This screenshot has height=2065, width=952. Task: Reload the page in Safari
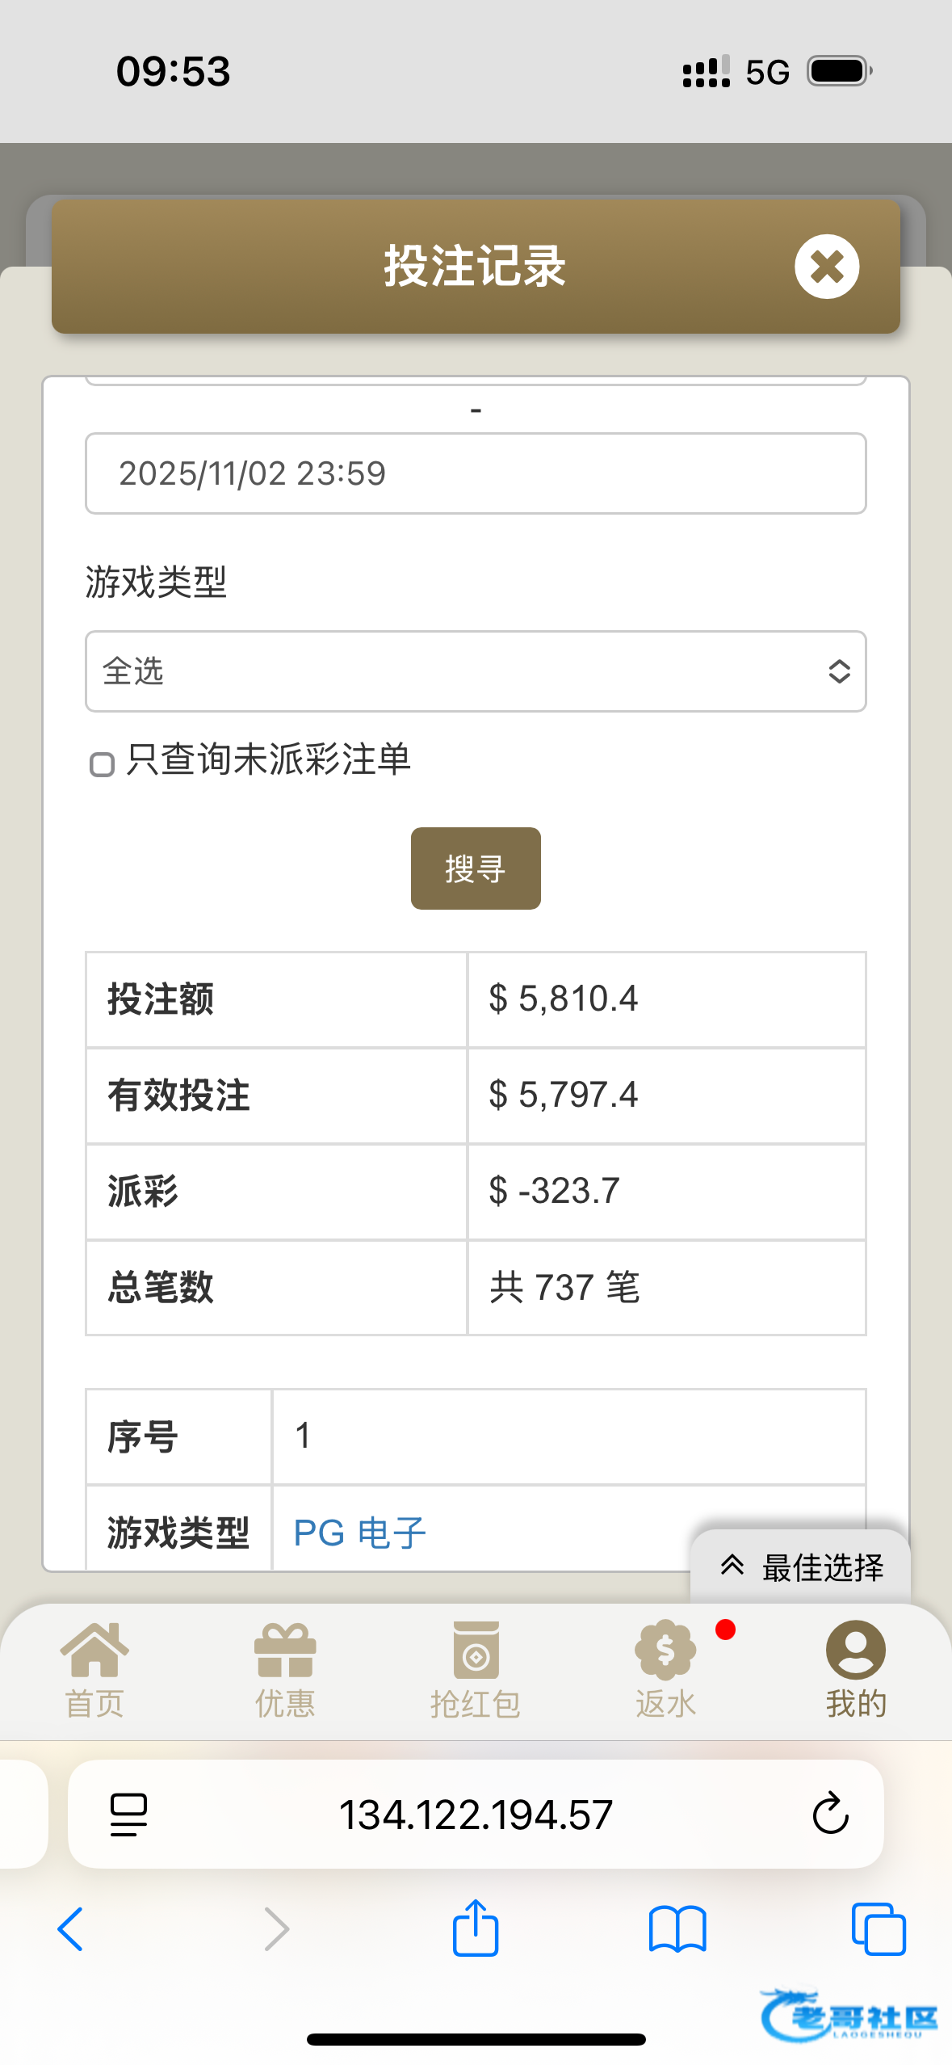(830, 1815)
